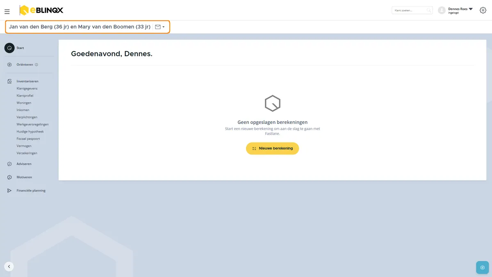
Task: Open the envelope dropdown beside the client names
Action: tap(160, 27)
